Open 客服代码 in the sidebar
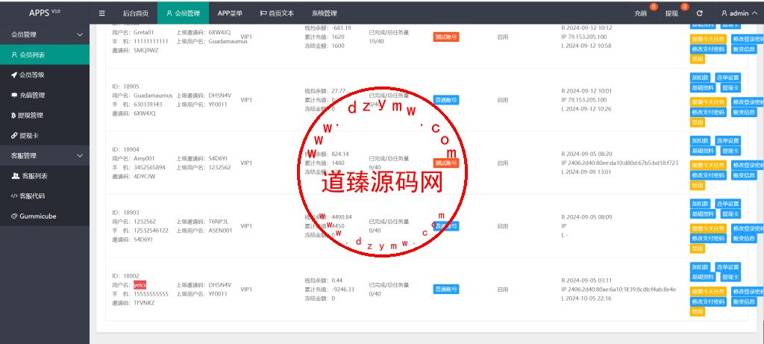The image size is (764, 344). click(45, 196)
